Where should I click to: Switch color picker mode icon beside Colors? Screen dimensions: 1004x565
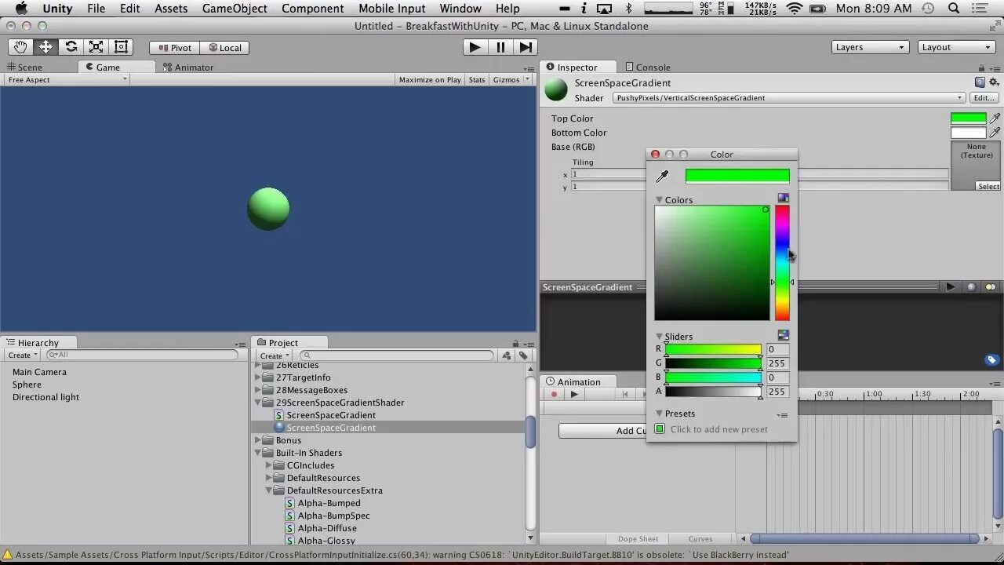point(783,198)
